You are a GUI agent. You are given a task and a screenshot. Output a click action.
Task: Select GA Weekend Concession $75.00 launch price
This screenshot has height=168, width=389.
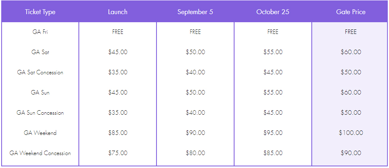pyautogui.click(x=118, y=153)
